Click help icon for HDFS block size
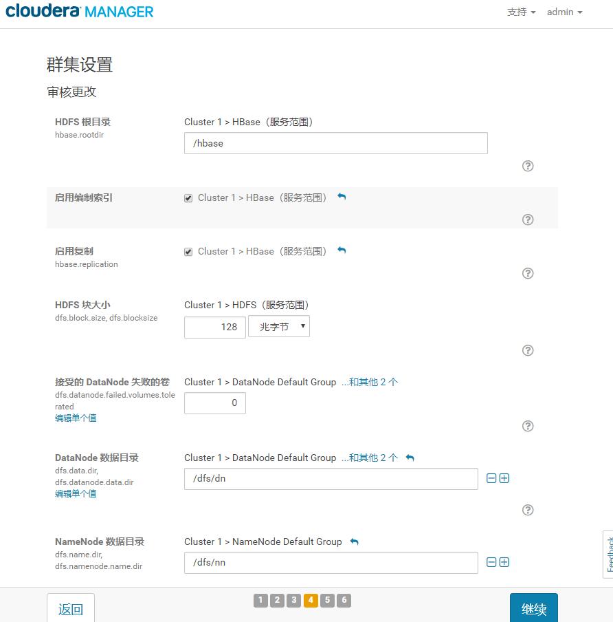 click(x=528, y=350)
